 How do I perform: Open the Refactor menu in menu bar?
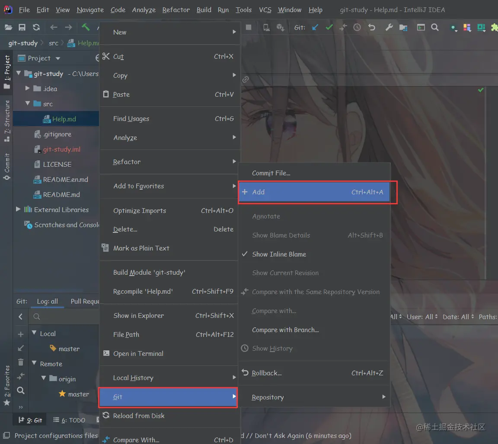(x=176, y=10)
